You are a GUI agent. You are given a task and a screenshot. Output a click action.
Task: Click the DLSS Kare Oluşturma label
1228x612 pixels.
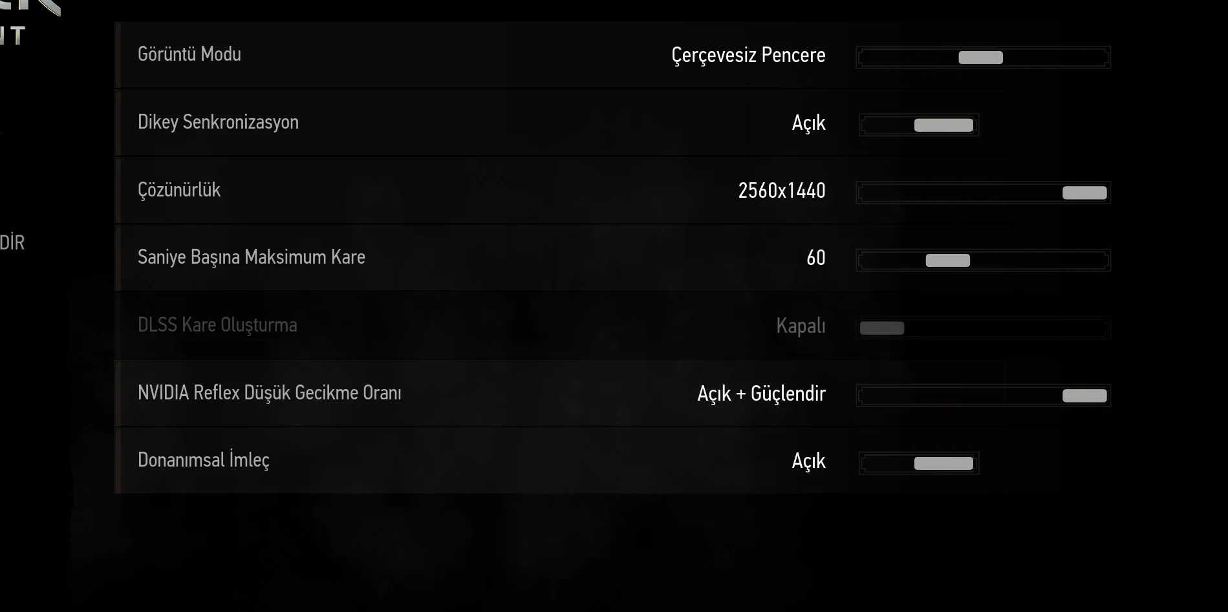[217, 325]
